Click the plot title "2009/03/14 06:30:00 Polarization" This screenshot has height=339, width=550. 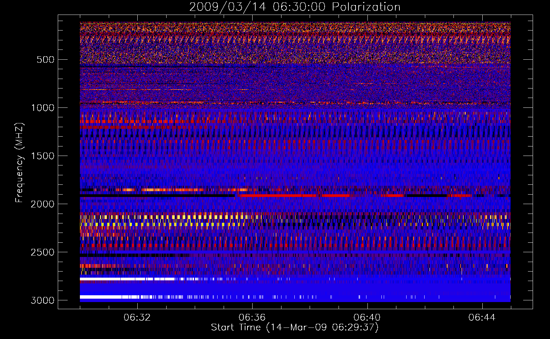point(295,7)
